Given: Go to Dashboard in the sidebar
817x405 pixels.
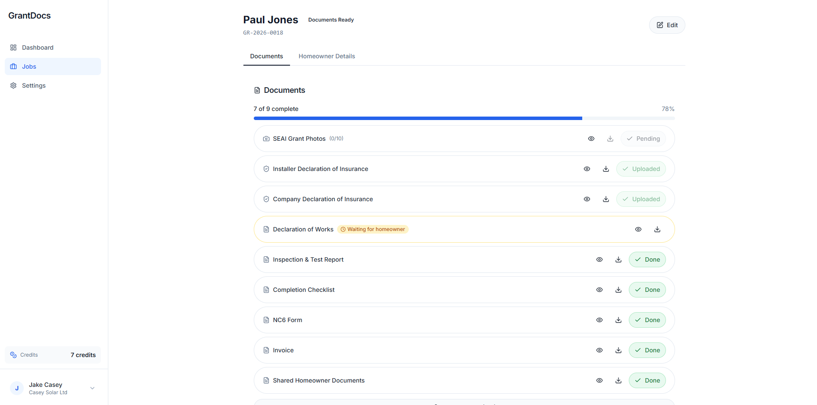Looking at the screenshot, I should click(x=53, y=47).
